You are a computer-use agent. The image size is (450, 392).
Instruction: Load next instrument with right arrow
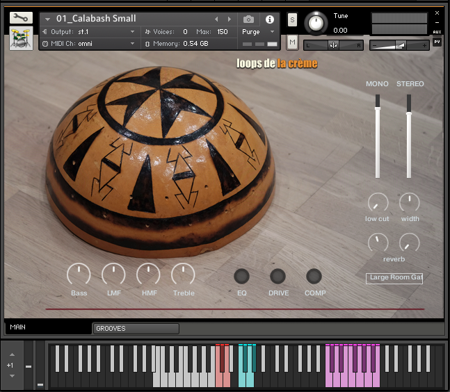[x=230, y=19]
